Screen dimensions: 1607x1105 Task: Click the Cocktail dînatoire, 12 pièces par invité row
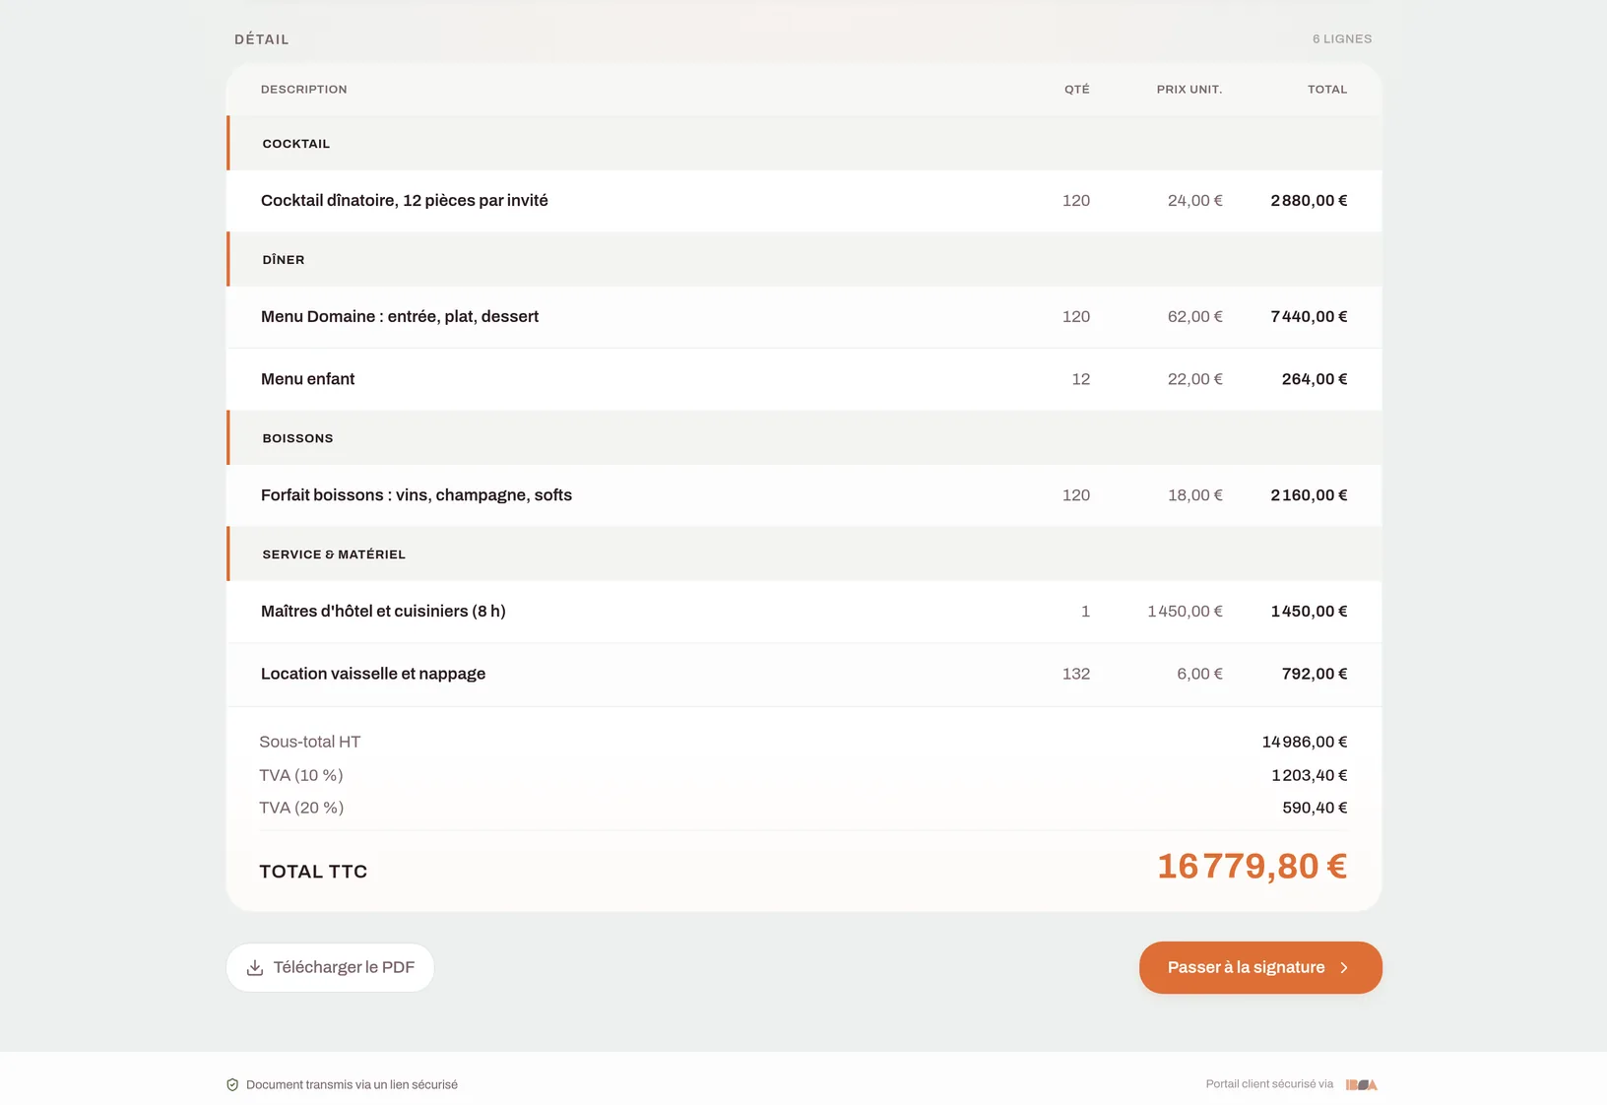[x=804, y=201]
